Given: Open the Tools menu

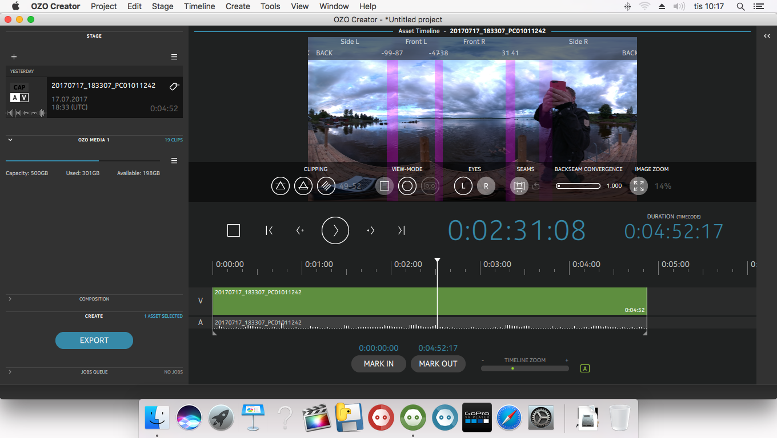Looking at the screenshot, I should 270,6.
